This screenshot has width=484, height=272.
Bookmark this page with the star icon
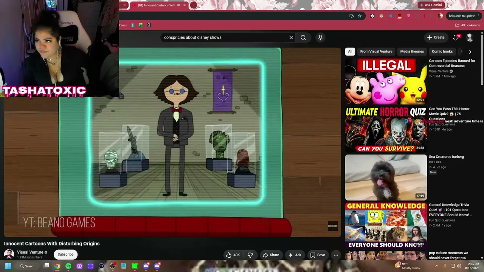tap(360, 16)
